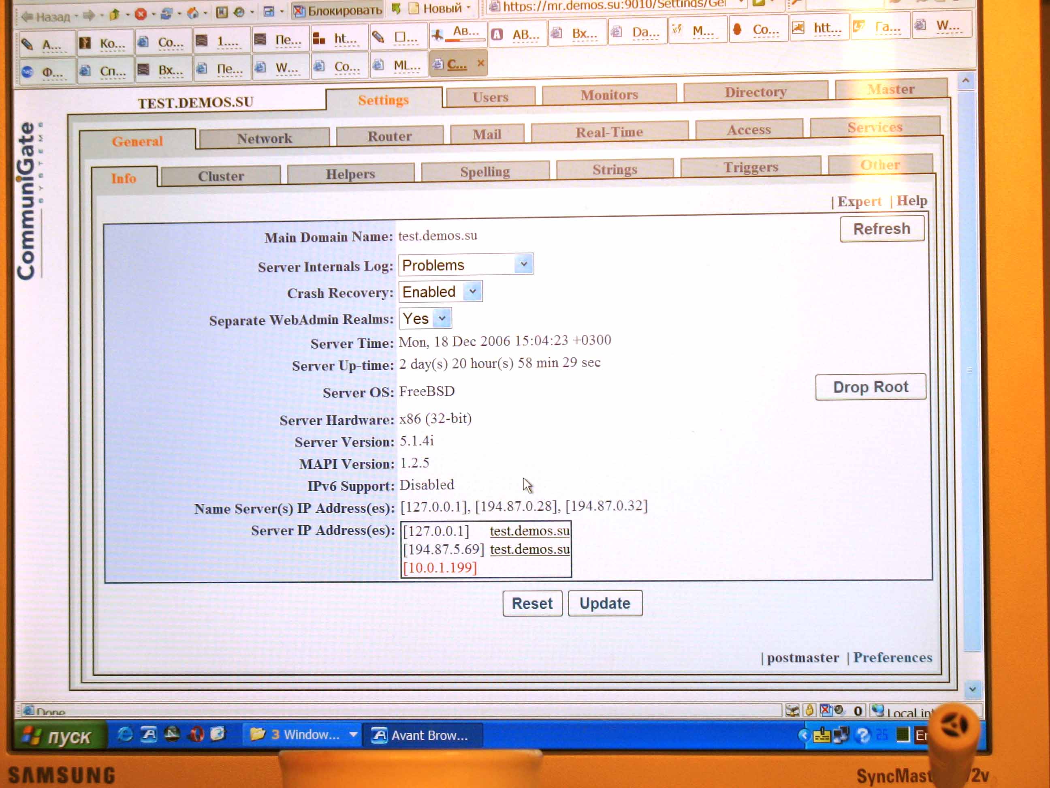The width and height of the screenshot is (1050, 788).
Task: Click the Блокировать popup blocker button
Action: click(338, 10)
